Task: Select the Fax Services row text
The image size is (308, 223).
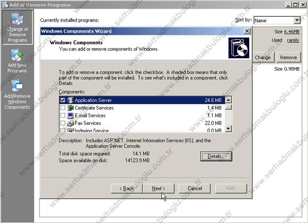Action: (88, 123)
